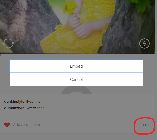Choose the Embed option
Image resolution: width=157 pixels, height=140 pixels.
(x=76, y=66)
